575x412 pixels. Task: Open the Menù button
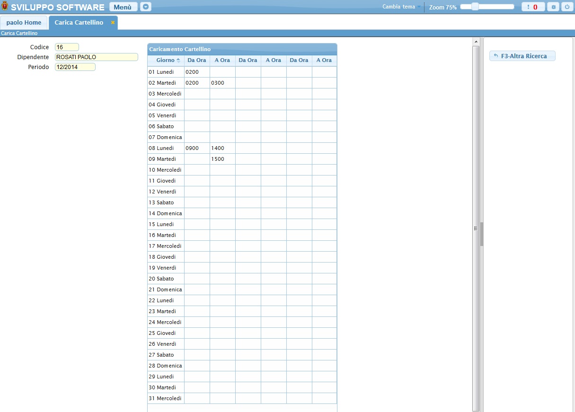(123, 7)
